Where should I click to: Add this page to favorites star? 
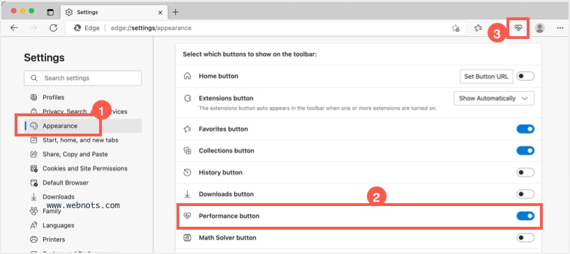click(456, 28)
